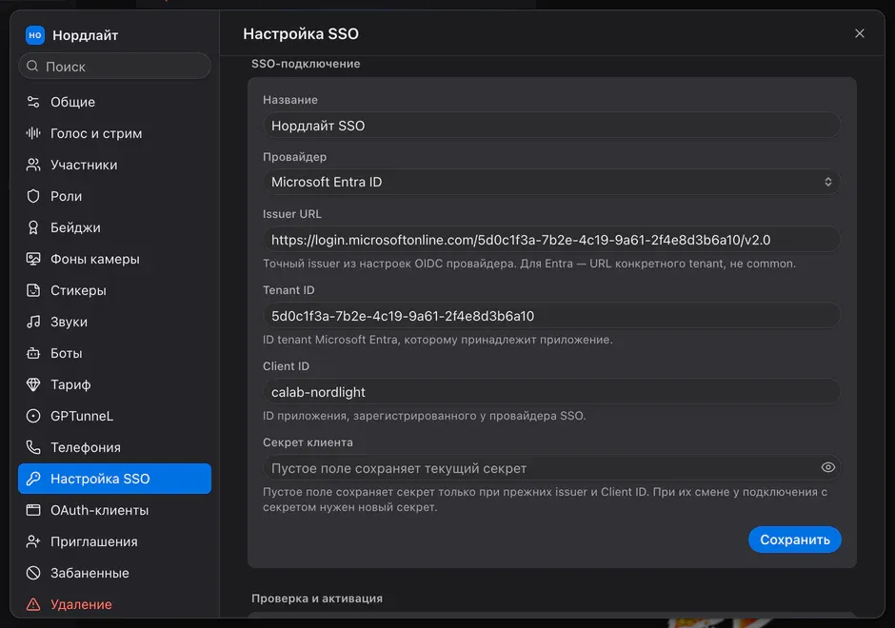Click the Провайдер dropdown chevron arrows
The width and height of the screenshot is (895, 628).
coord(827,182)
